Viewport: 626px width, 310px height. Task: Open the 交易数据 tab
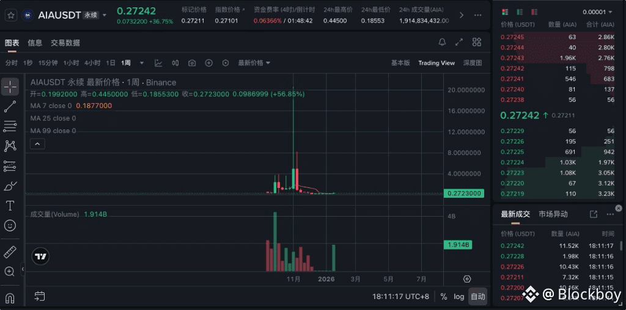click(x=65, y=43)
